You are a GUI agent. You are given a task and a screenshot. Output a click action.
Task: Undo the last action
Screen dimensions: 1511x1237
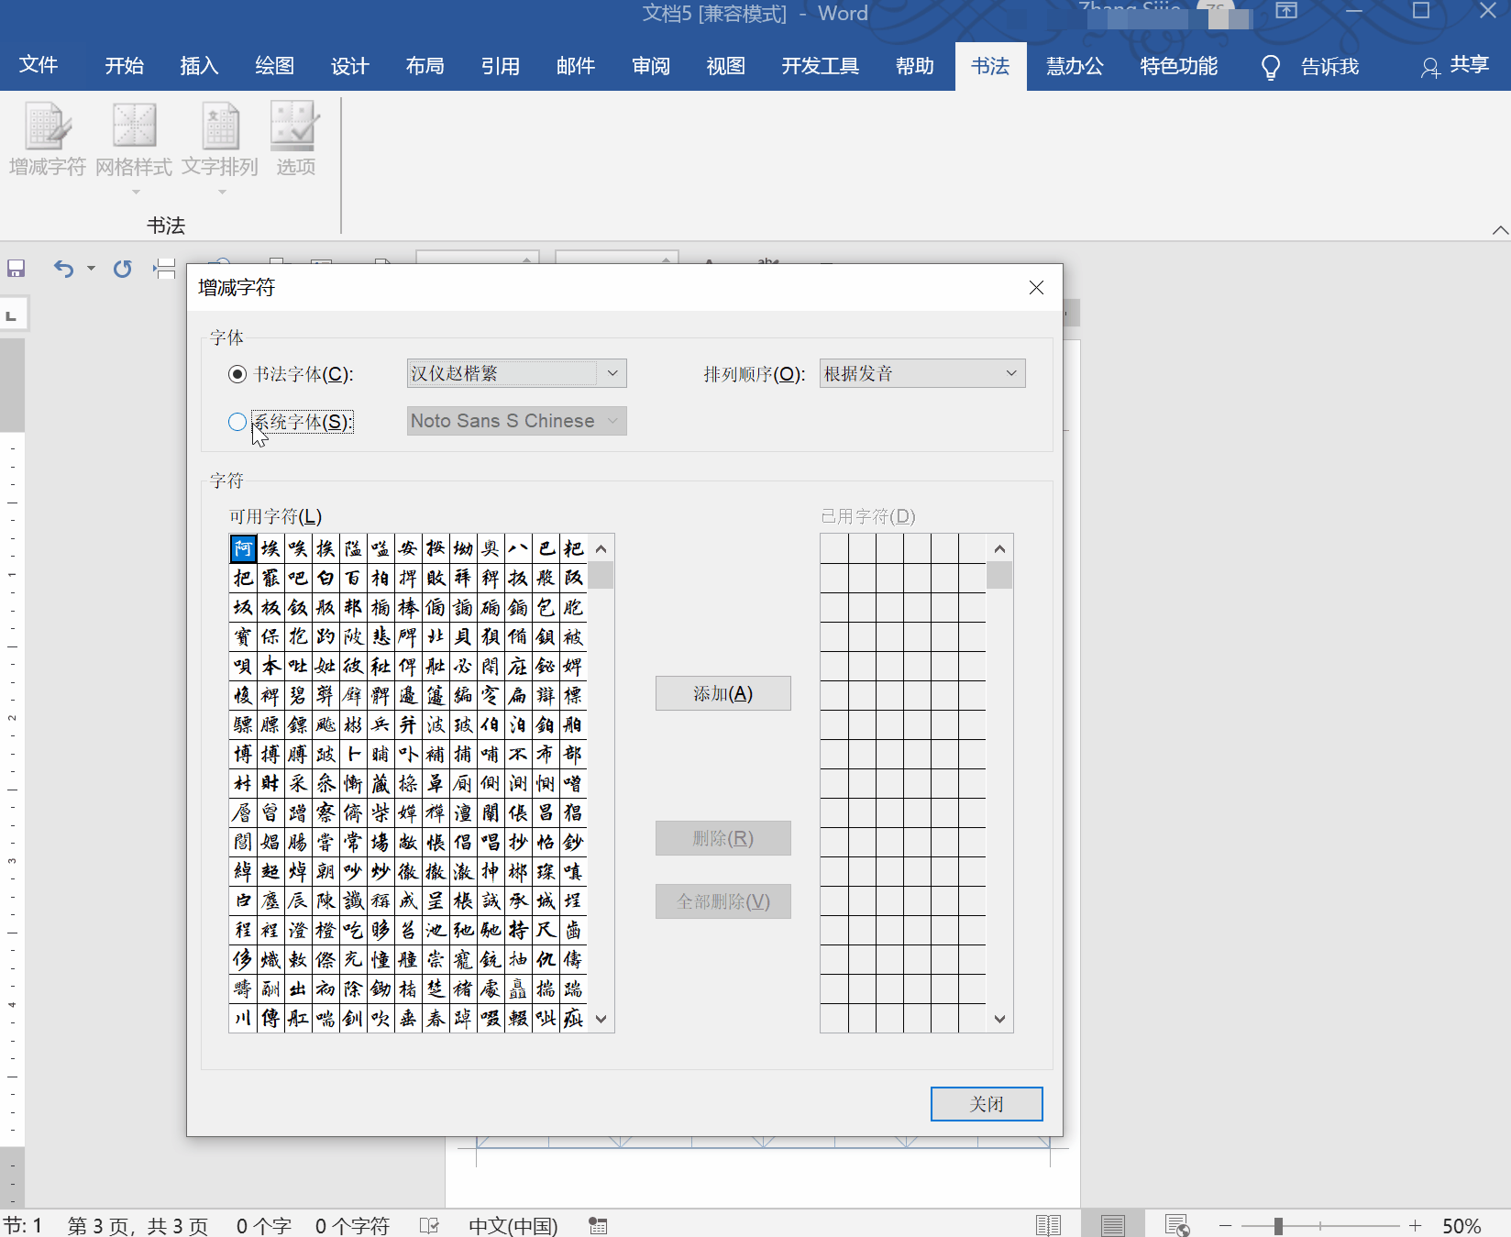62,269
